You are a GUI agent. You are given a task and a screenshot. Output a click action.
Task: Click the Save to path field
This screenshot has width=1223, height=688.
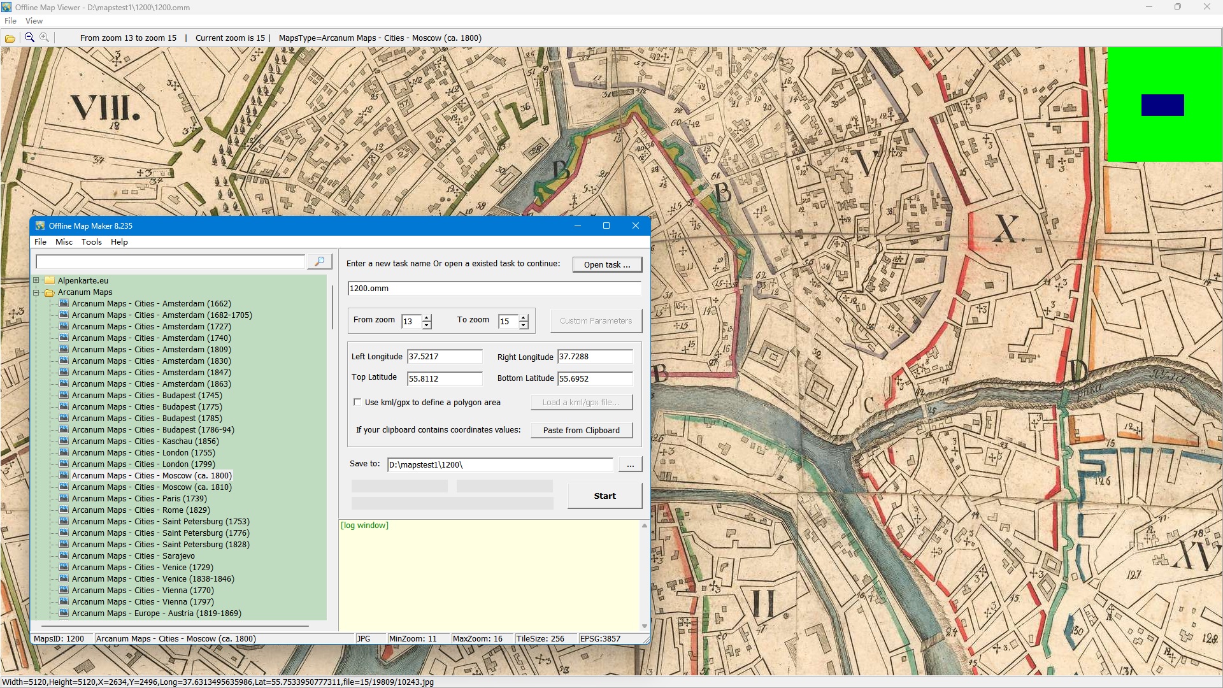point(500,465)
